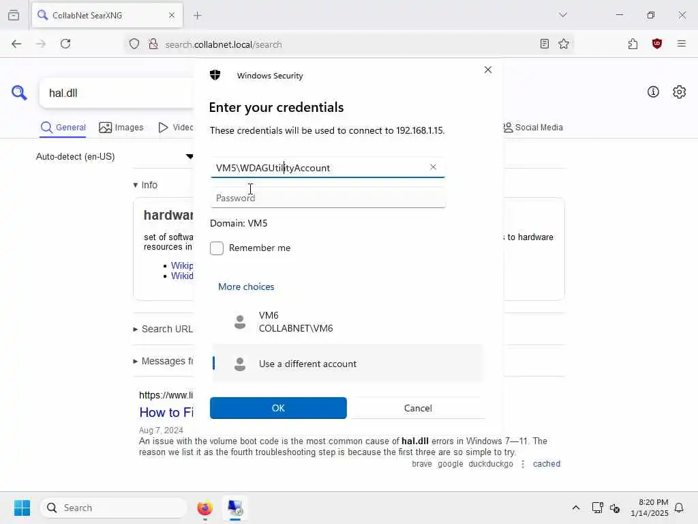
Task: Clear the username field with X
Action: pos(433,167)
